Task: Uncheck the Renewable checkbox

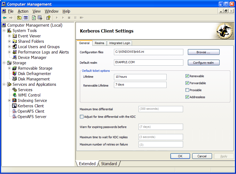Action: tap(187, 76)
